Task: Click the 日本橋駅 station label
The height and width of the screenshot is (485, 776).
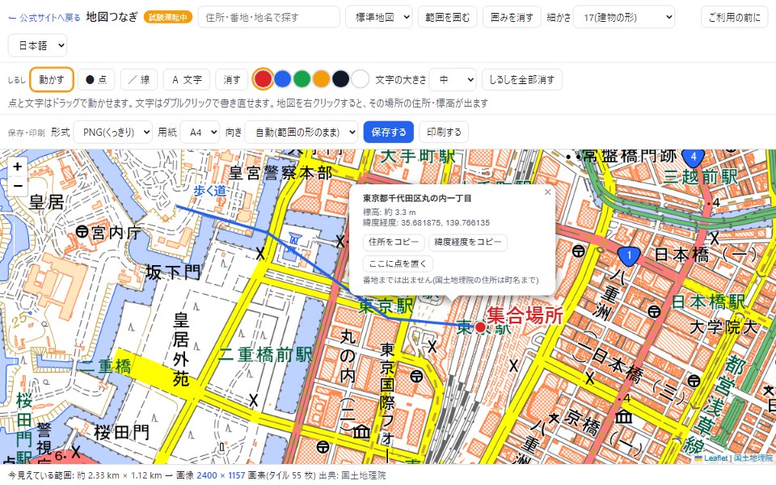Action: pos(708,302)
